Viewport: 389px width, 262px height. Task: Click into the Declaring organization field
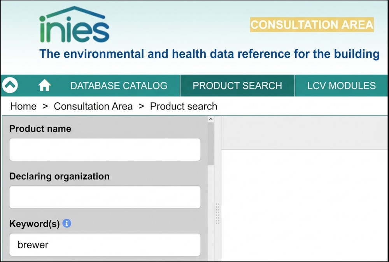click(x=105, y=197)
